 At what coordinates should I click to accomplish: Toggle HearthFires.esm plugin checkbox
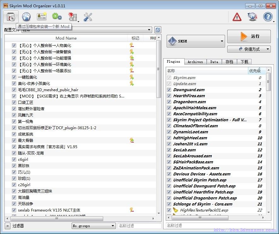coord(169,96)
